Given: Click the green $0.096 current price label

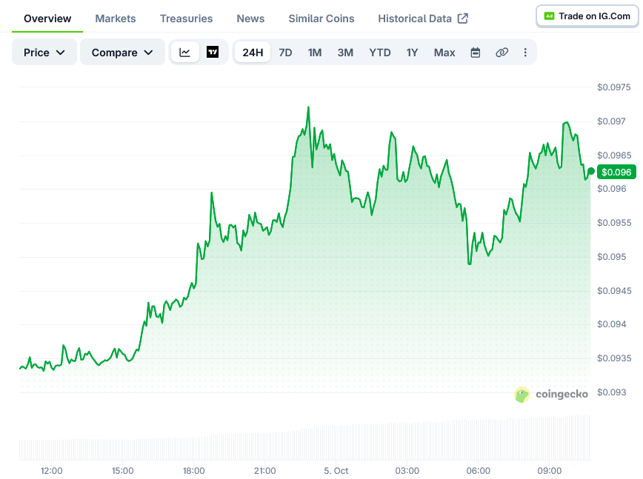Looking at the screenshot, I should [616, 172].
